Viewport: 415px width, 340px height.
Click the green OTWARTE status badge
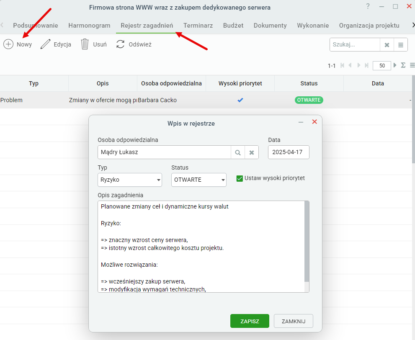(x=309, y=100)
